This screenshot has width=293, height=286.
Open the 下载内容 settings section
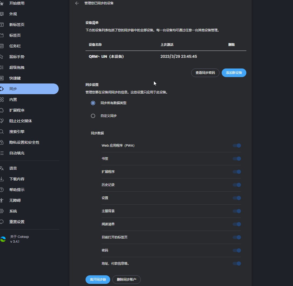point(17,179)
